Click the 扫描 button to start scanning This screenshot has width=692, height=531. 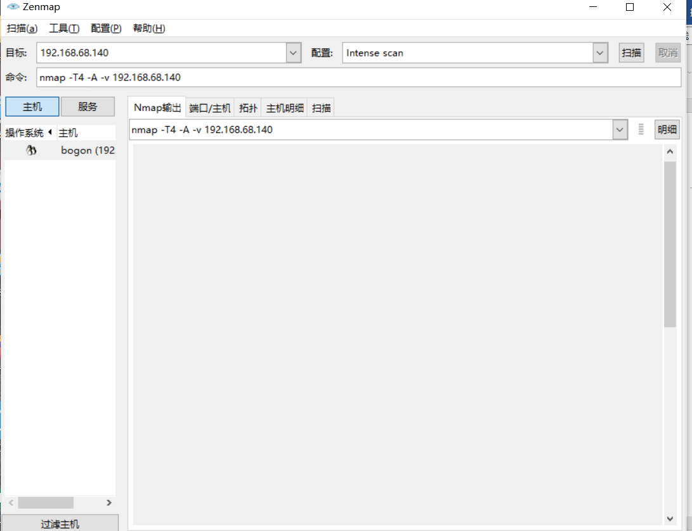click(631, 53)
